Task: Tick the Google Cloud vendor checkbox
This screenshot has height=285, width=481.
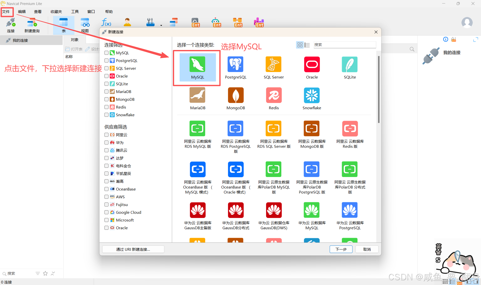Action: point(106,212)
